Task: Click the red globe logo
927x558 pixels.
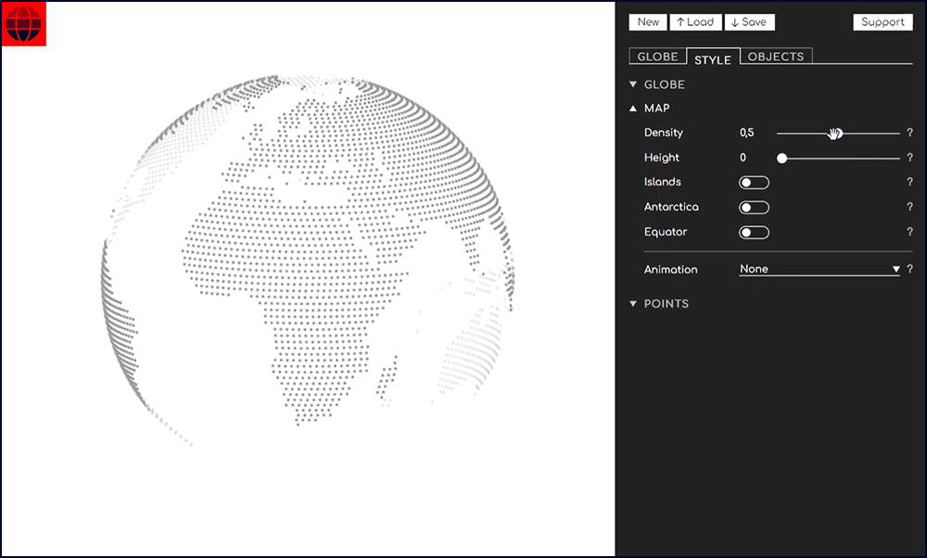Action: point(22,25)
